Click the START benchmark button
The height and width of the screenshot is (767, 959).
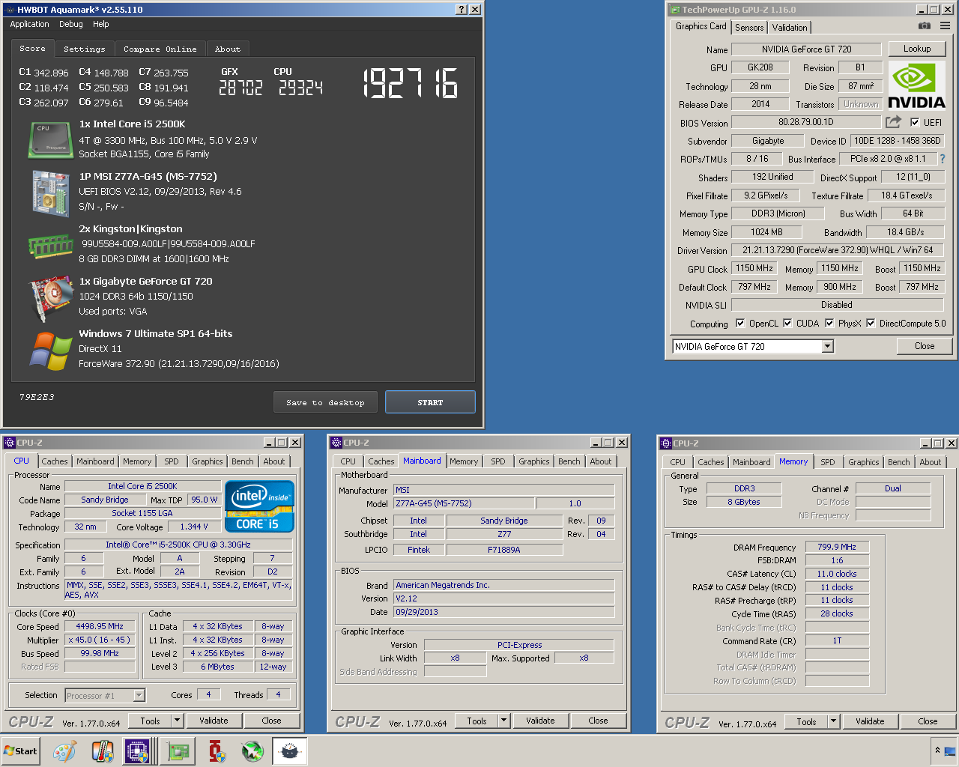point(430,402)
